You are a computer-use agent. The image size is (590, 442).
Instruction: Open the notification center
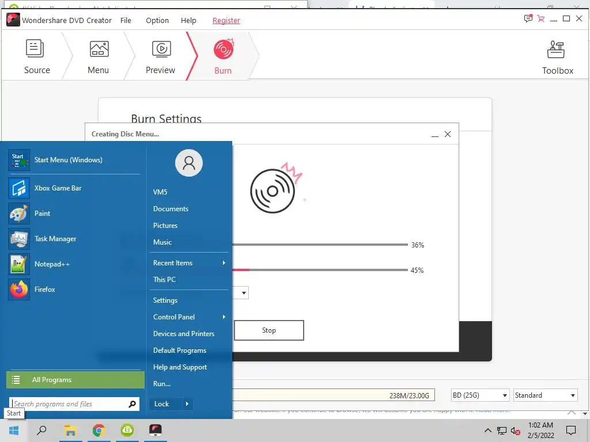(x=571, y=430)
